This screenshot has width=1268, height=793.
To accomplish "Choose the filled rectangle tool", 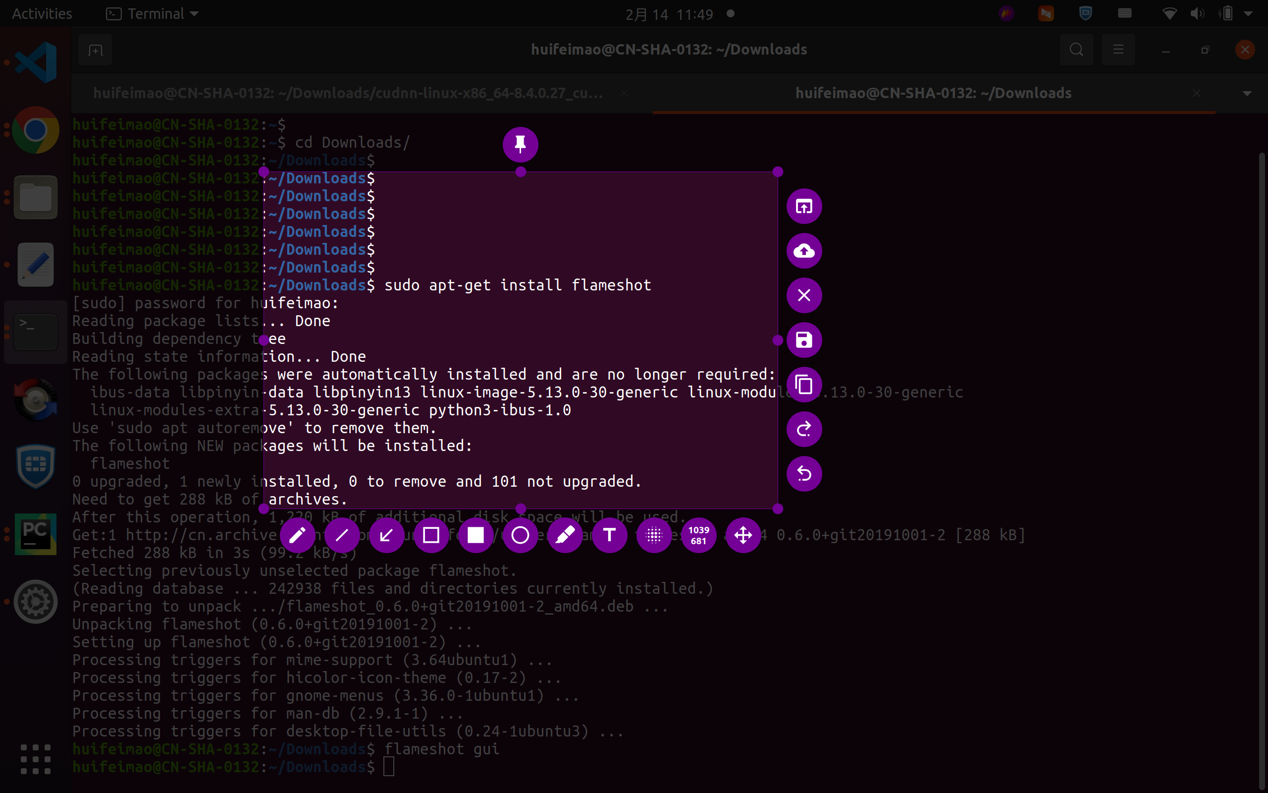I will coord(475,535).
